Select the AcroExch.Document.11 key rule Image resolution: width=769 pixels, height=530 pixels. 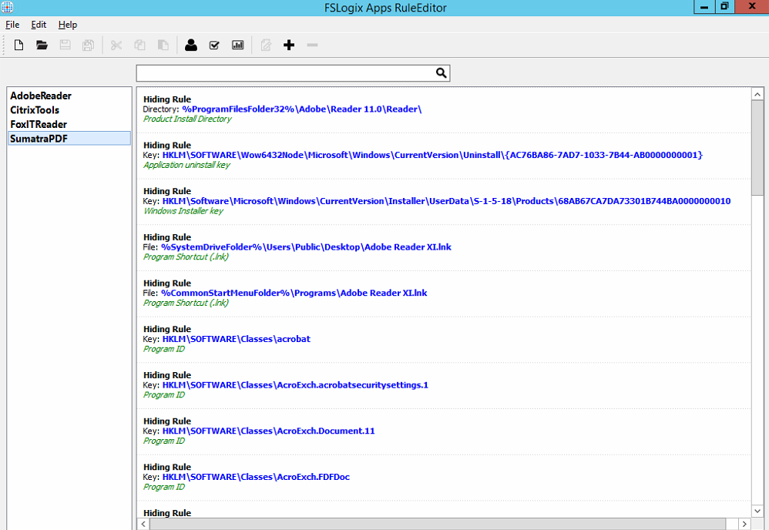(444, 431)
